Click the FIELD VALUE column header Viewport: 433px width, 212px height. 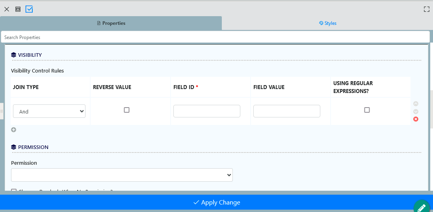pyautogui.click(x=269, y=87)
